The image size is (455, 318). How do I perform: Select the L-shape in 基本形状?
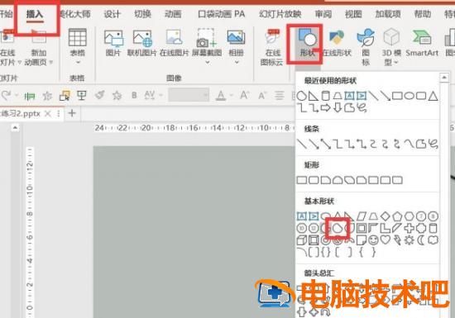tap(386, 228)
